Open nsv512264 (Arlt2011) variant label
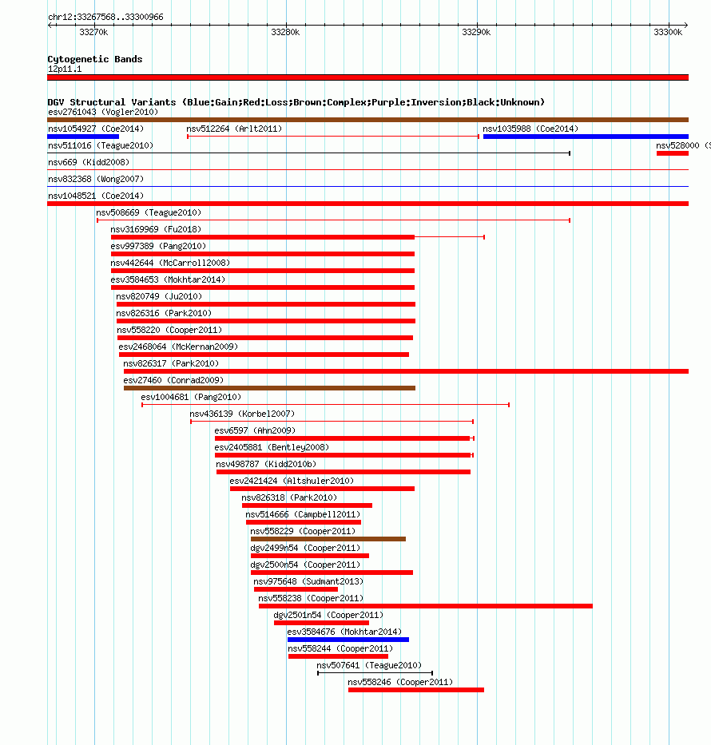711x745 pixels. click(234, 129)
